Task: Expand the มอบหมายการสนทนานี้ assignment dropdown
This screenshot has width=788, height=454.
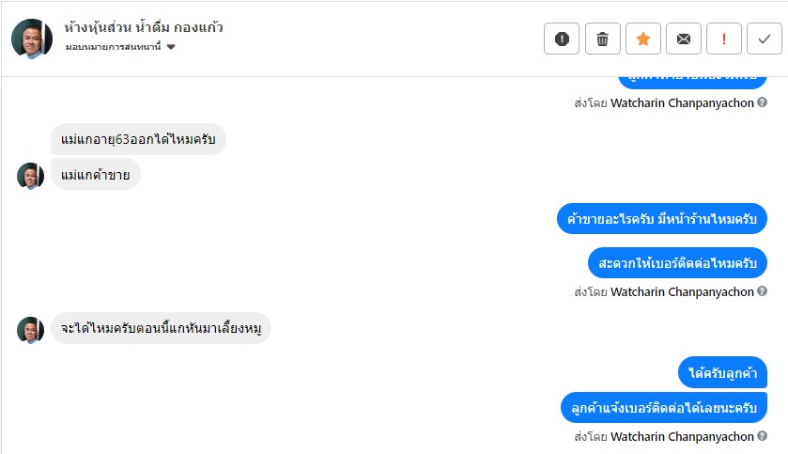Action: click(171, 47)
